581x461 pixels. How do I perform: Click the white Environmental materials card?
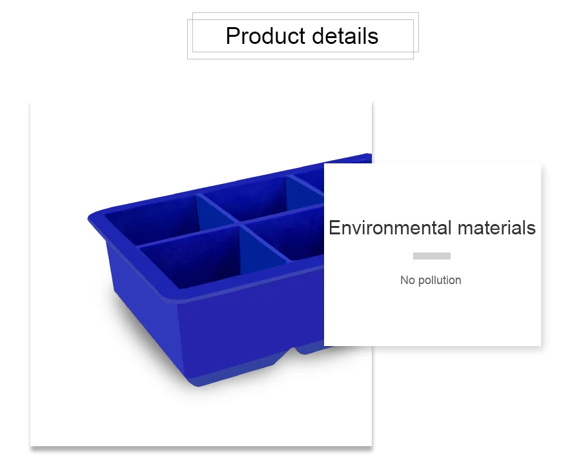[433, 254]
